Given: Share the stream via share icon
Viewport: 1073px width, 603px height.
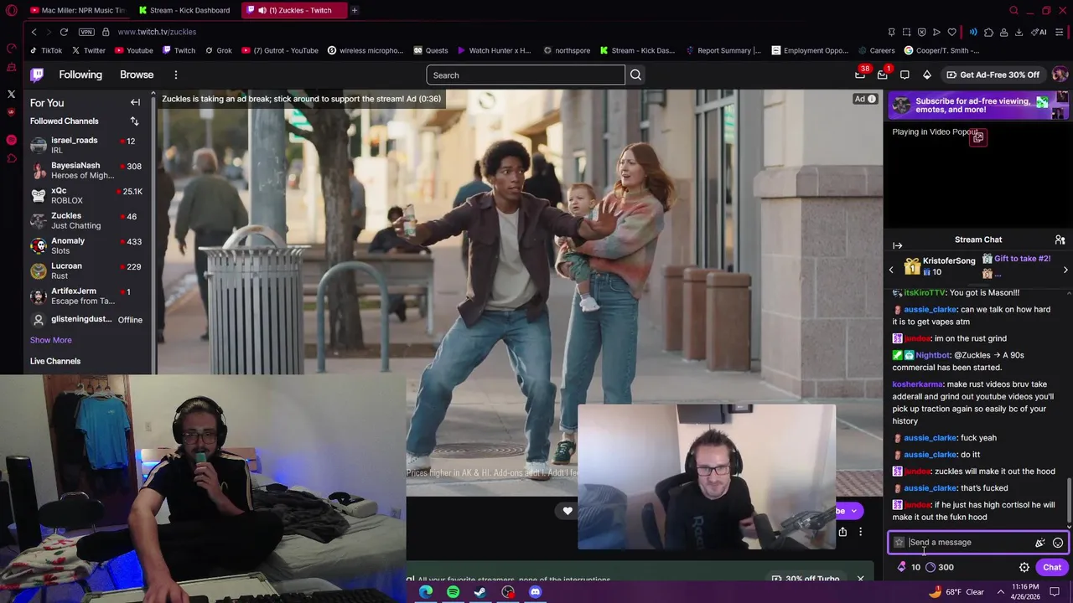Looking at the screenshot, I should (842, 532).
